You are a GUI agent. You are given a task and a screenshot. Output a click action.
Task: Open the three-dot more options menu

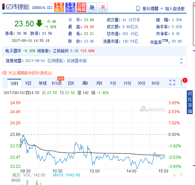coord(182,82)
